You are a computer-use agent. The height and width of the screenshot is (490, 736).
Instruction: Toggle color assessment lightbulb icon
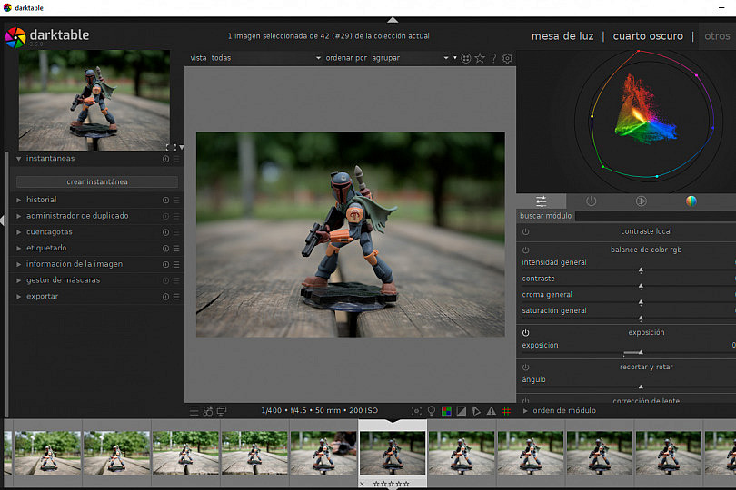(x=432, y=411)
